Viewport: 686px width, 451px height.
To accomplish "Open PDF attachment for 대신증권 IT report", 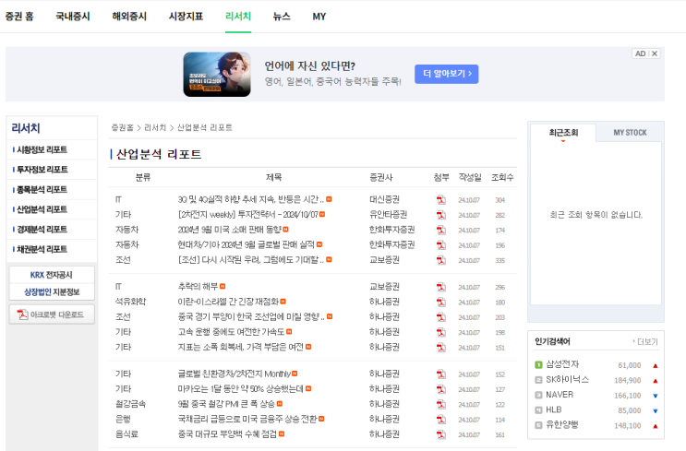I will pyautogui.click(x=440, y=200).
